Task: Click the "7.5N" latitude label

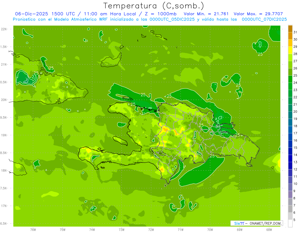Action: click(x=4, y=188)
